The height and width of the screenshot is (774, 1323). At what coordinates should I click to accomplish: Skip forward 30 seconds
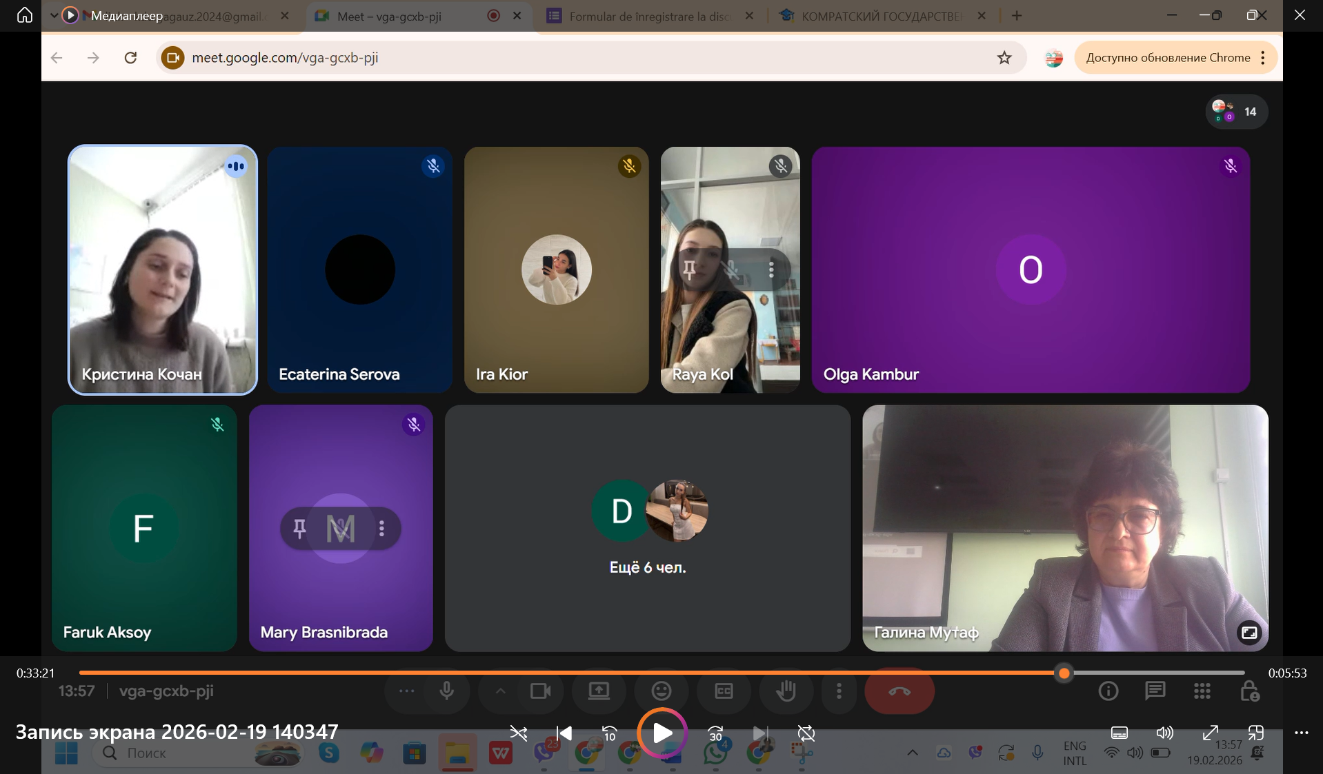click(x=715, y=733)
